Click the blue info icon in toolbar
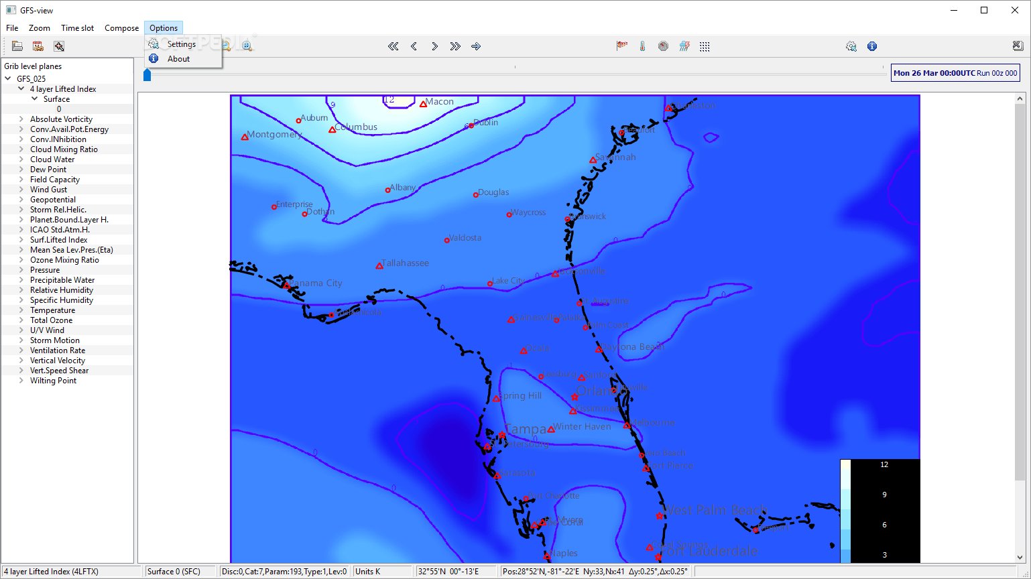 coord(872,46)
